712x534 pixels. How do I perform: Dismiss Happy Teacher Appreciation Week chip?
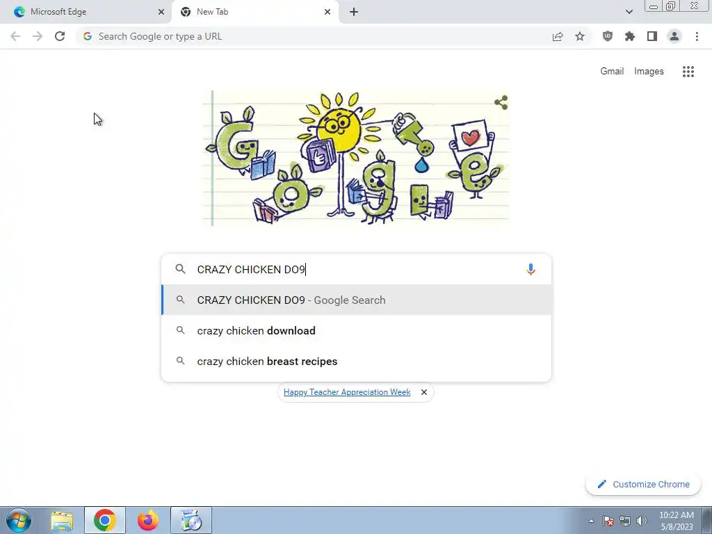[423, 392]
